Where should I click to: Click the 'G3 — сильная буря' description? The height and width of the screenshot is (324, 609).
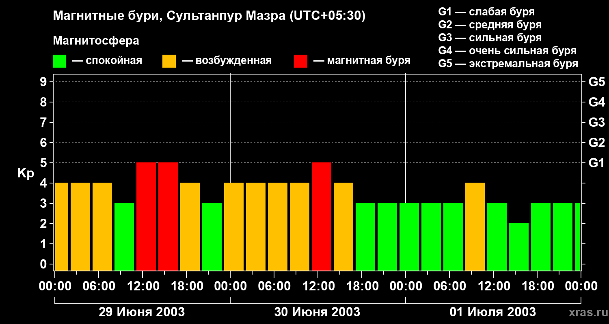[x=490, y=38]
